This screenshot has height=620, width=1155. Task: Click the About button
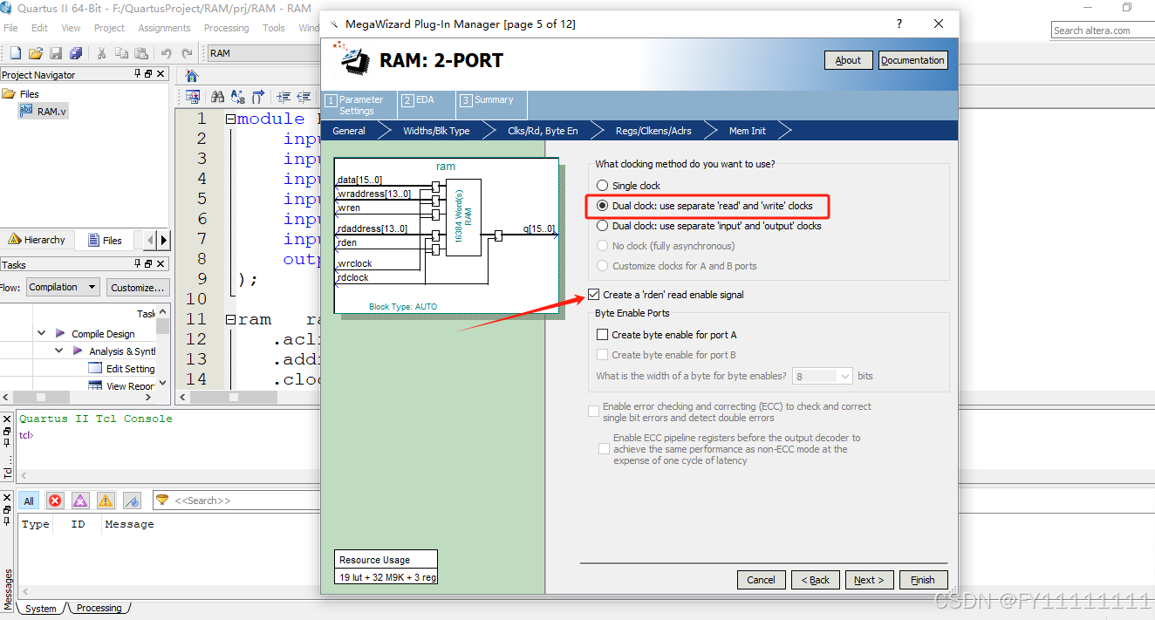848,60
